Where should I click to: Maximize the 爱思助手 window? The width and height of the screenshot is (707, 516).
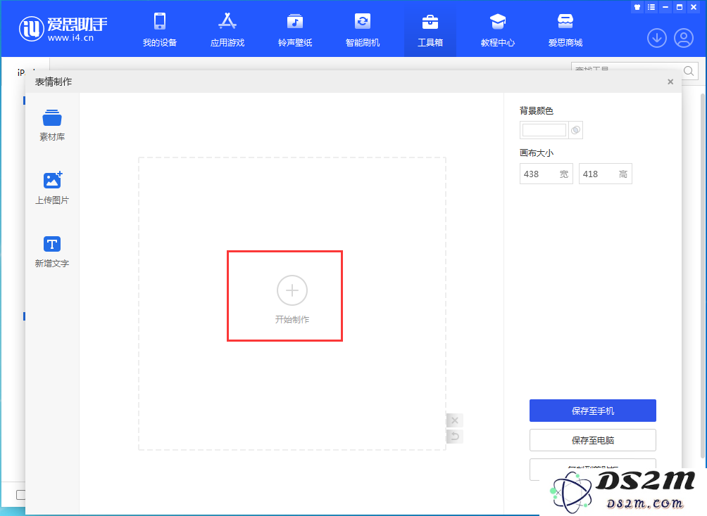pos(680,7)
